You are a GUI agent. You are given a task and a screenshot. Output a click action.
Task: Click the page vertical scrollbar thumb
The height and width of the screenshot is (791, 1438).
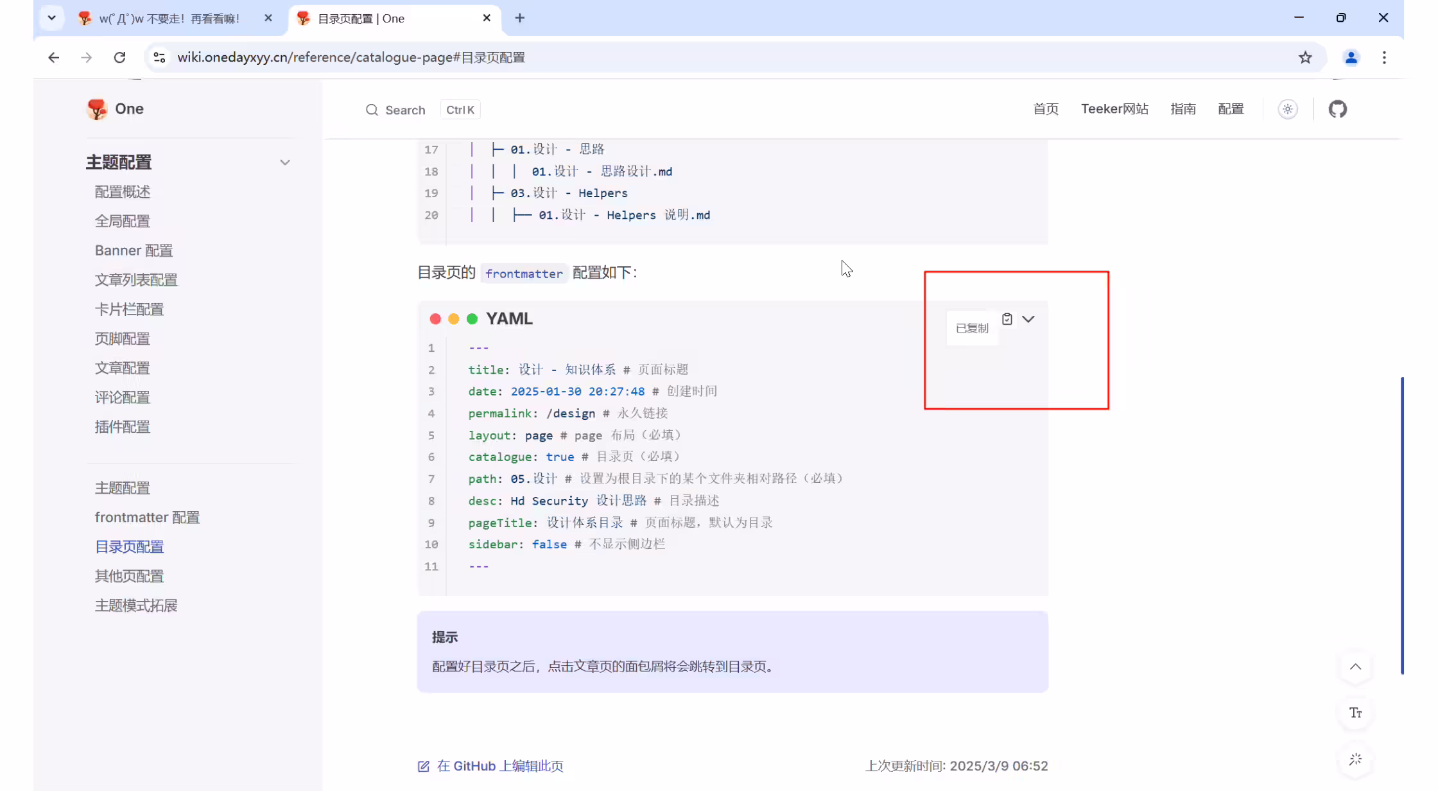point(1402,525)
